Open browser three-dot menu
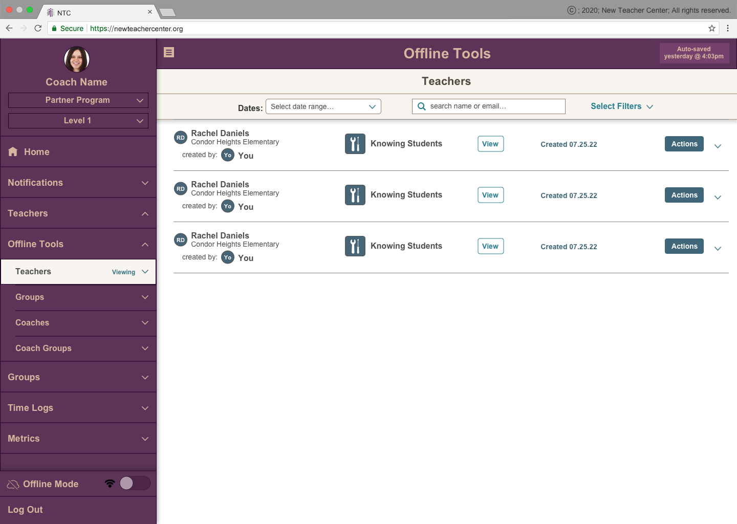 coord(728,28)
